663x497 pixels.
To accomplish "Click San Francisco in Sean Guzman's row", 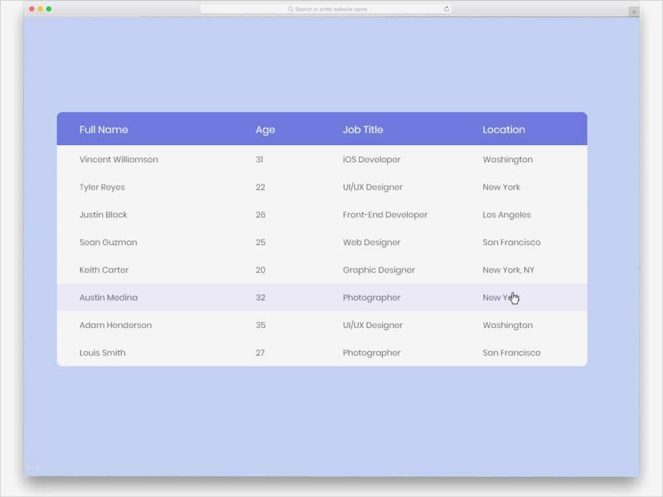I will click(512, 242).
